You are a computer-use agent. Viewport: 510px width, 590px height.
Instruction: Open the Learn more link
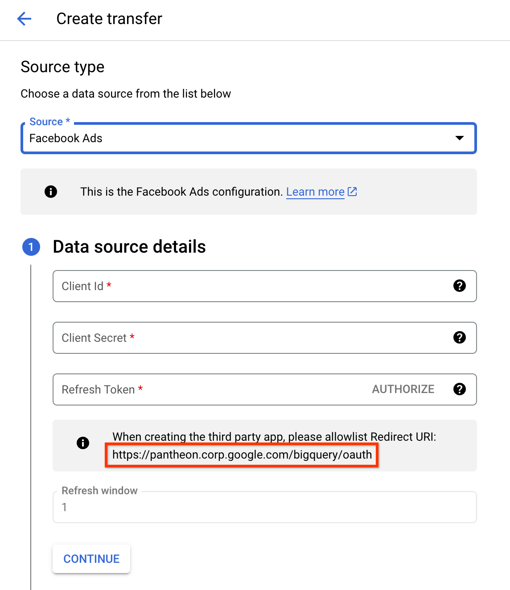point(315,192)
